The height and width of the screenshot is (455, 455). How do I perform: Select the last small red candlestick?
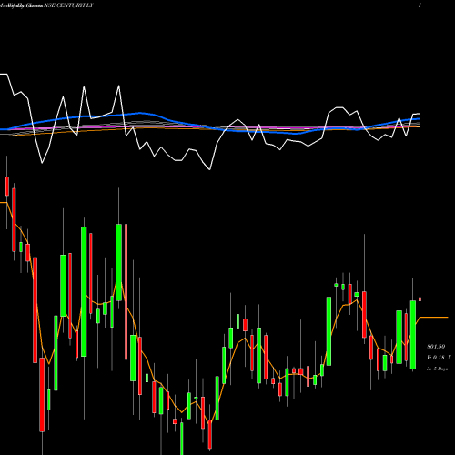[x=420, y=299]
